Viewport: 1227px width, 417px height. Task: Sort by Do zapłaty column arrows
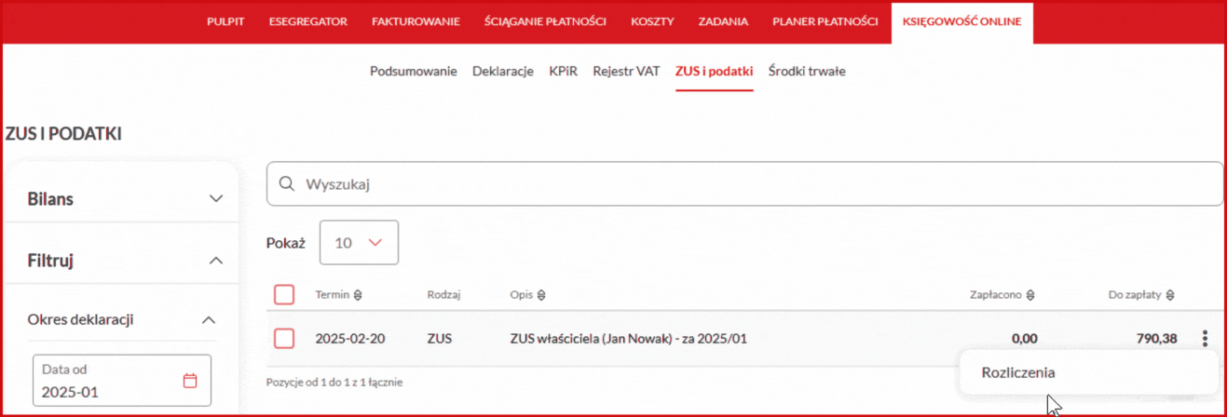pos(1170,295)
